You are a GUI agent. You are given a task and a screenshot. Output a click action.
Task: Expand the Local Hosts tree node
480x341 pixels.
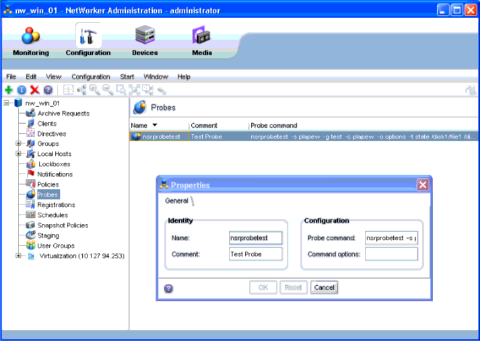(18, 153)
